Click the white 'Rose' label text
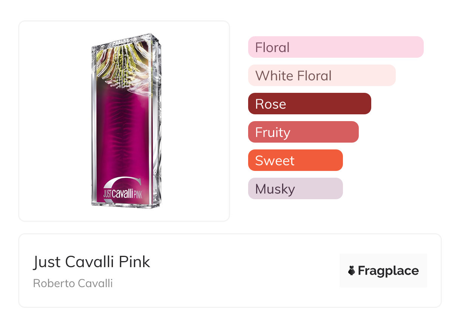This screenshot has width=460, height=326. coord(270,104)
